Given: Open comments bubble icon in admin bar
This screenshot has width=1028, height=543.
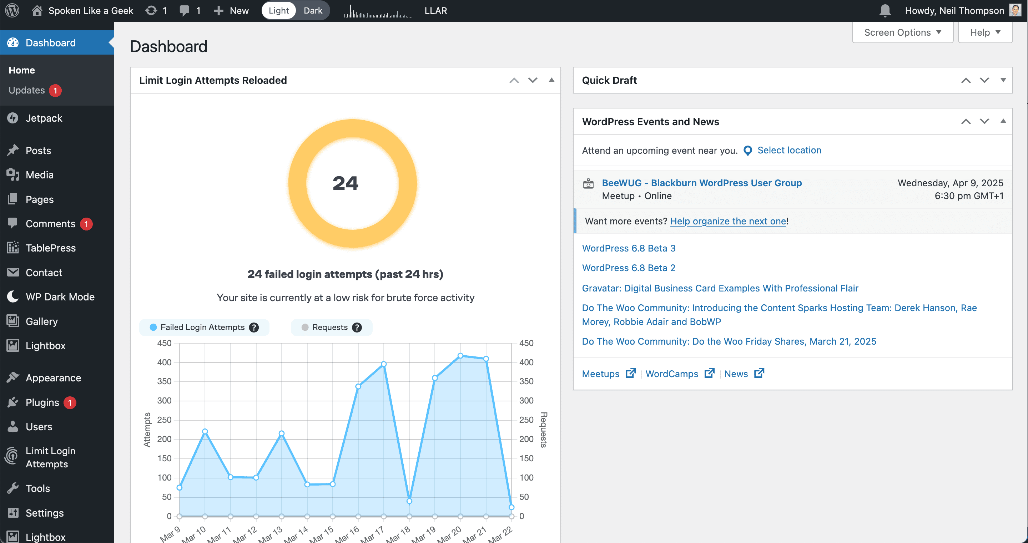Looking at the screenshot, I should [x=185, y=10].
